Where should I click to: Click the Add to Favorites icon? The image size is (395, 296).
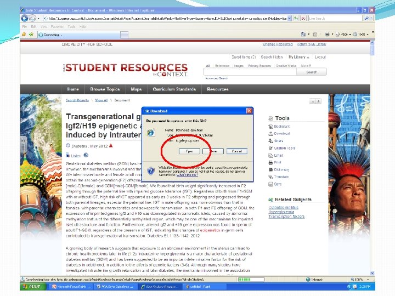pyautogui.click(x=31, y=34)
